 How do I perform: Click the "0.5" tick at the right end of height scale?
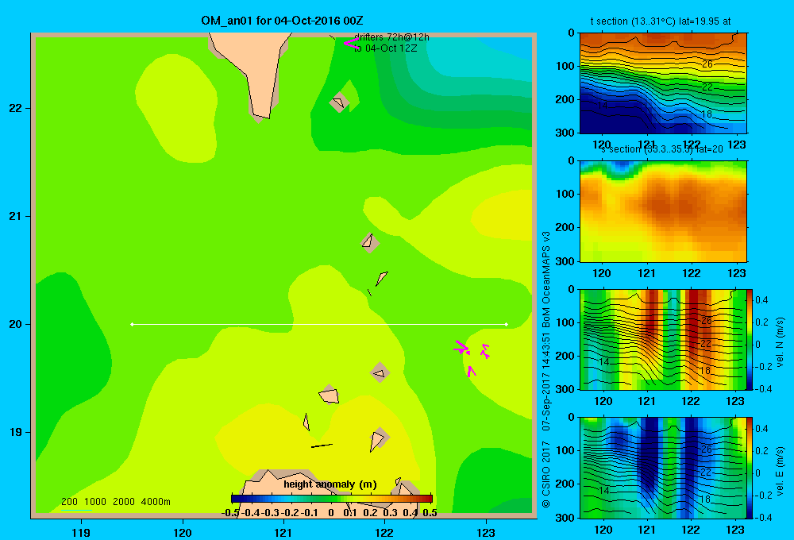point(430,512)
